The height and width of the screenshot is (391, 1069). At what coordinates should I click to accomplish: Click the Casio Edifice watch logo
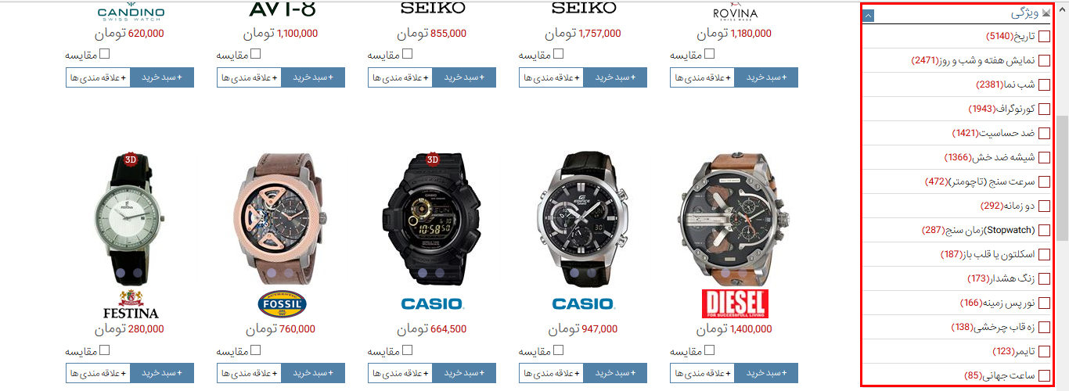[x=584, y=303]
